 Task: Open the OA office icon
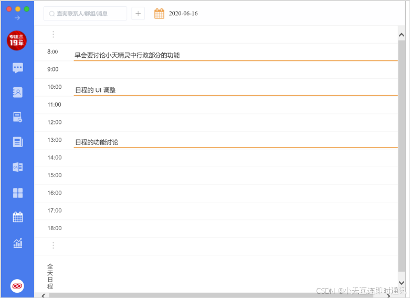(x=18, y=167)
